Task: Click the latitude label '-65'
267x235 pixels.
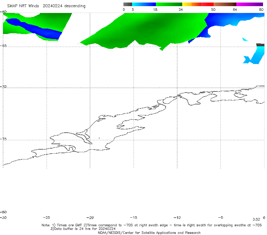Action: click(x=3, y=46)
